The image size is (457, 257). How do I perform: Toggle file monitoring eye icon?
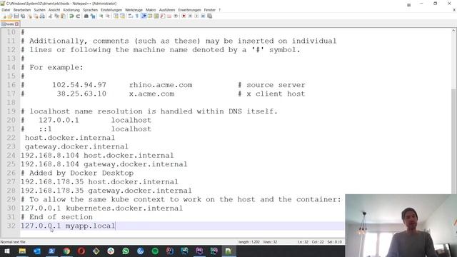[x=176, y=16]
